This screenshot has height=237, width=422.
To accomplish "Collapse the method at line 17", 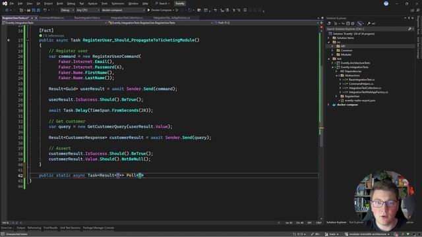I will (x=28, y=40).
